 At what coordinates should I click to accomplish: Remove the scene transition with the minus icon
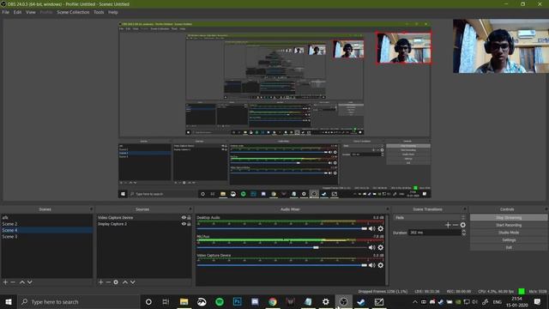[455, 225]
